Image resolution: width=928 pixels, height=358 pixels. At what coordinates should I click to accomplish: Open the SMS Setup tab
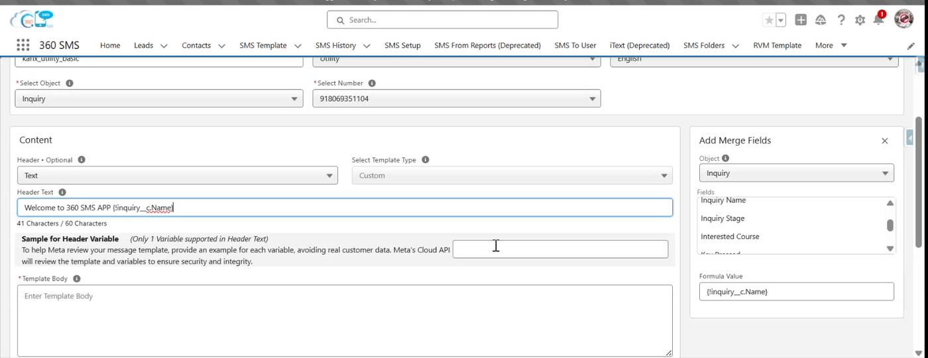[x=402, y=46]
